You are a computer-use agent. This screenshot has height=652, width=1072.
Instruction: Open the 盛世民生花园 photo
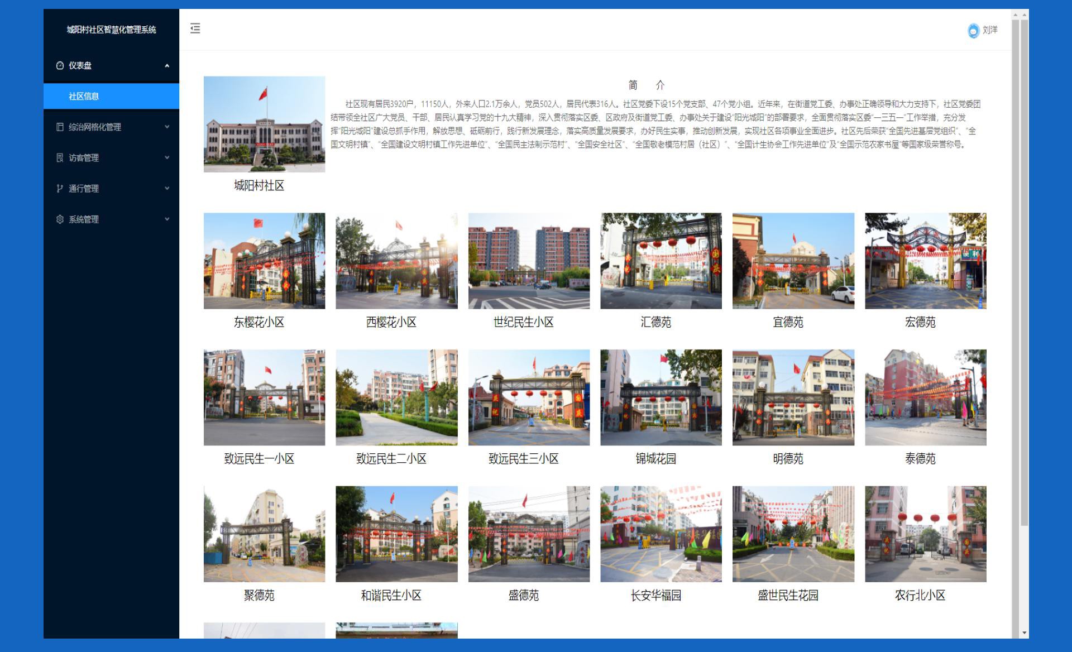pyautogui.click(x=793, y=534)
